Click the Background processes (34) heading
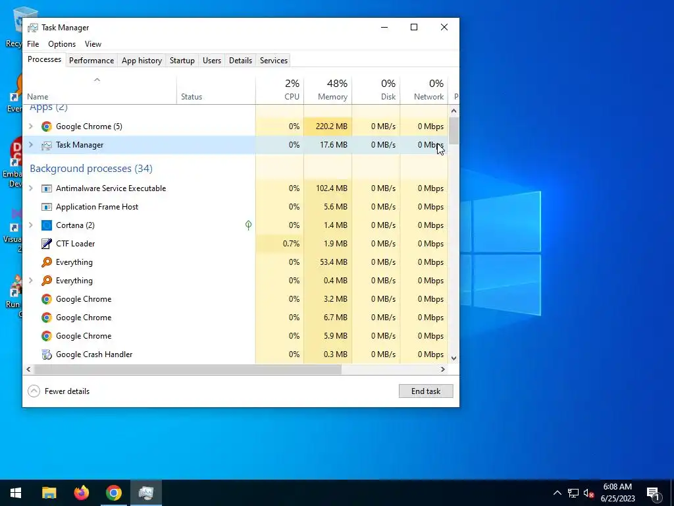 (x=91, y=169)
